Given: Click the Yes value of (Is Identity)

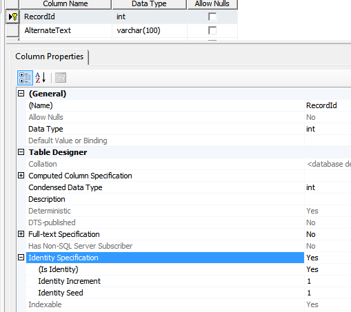Looking at the screenshot, I should pyautogui.click(x=328, y=269).
